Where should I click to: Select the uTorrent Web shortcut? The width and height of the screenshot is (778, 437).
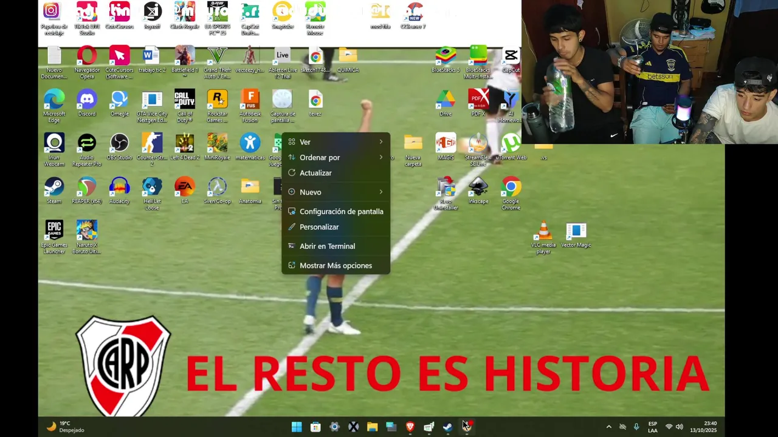tap(511, 147)
